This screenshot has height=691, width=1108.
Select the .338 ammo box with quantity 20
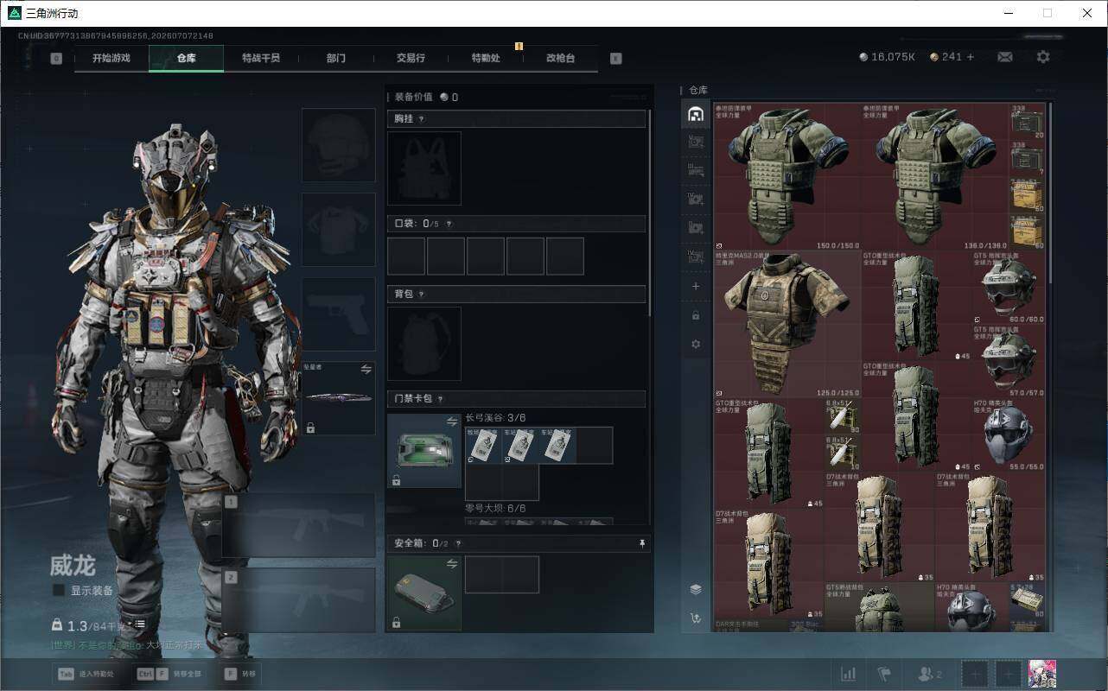click(1028, 122)
